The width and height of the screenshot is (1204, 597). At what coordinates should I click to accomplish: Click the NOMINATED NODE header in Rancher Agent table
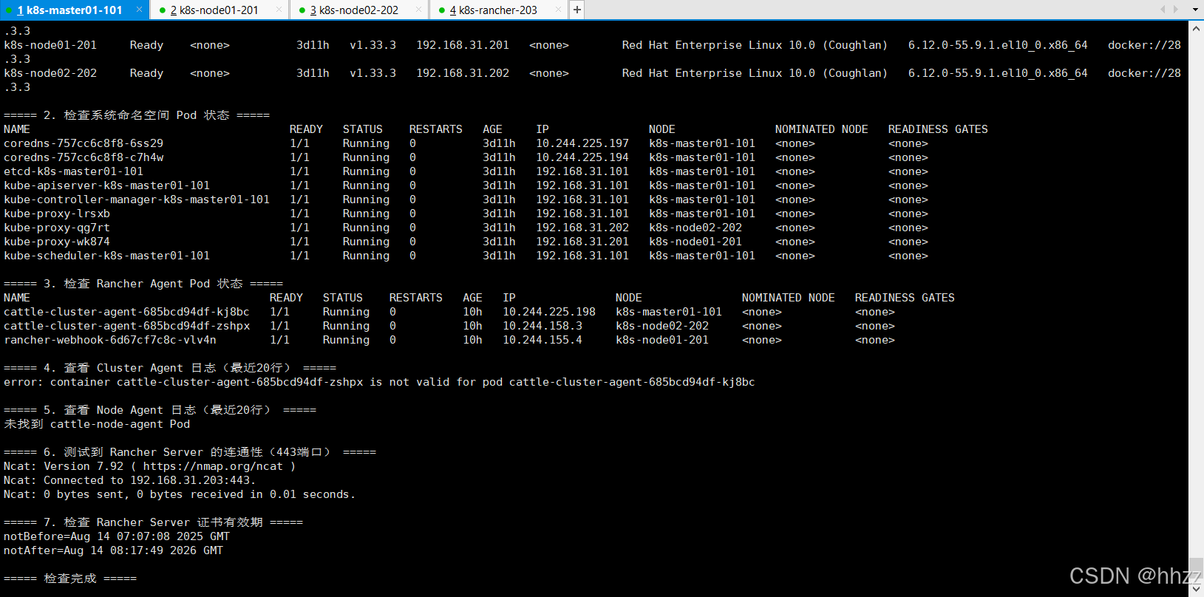tap(789, 298)
